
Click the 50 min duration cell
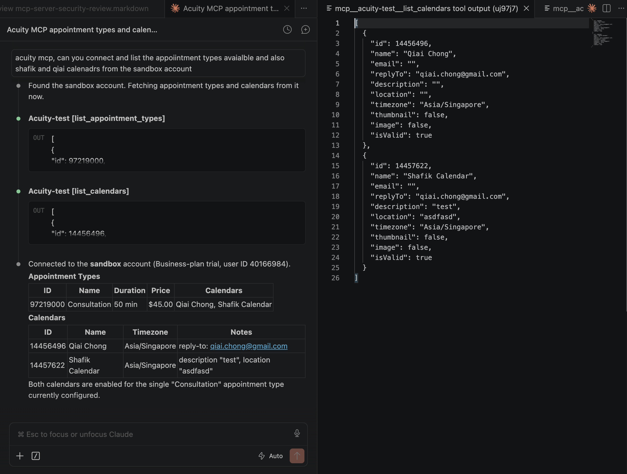pos(130,304)
